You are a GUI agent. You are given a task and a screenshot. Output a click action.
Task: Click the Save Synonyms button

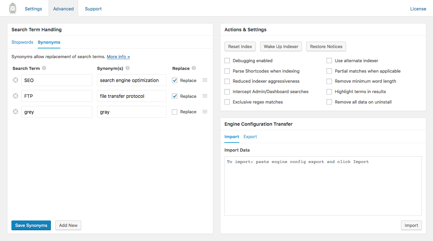(x=31, y=225)
